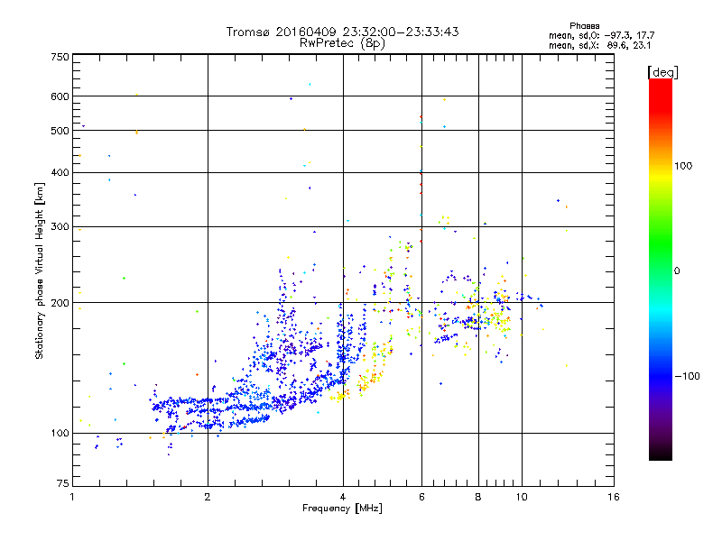This screenshot has width=722, height=541.
Task: Click the y-axis label "500"
Action: coord(60,131)
